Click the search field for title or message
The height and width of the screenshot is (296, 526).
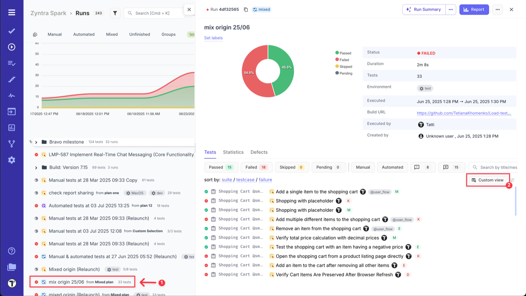pos(497,167)
